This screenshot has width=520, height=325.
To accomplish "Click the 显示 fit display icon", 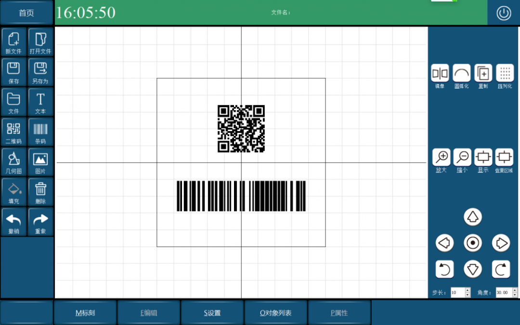I will [483, 157].
